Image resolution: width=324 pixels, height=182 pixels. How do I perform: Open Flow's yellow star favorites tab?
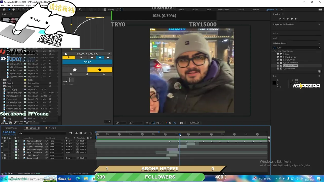[x=100, y=70]
